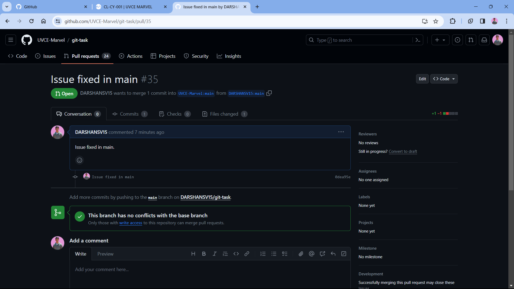Screen dimensions: 514x289
Task: Copy the head branch name icon
Action: [x=269, y=93]
